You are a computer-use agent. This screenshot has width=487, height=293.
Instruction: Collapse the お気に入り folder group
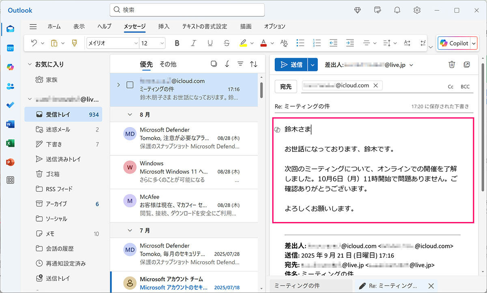[x=30, y=64]
